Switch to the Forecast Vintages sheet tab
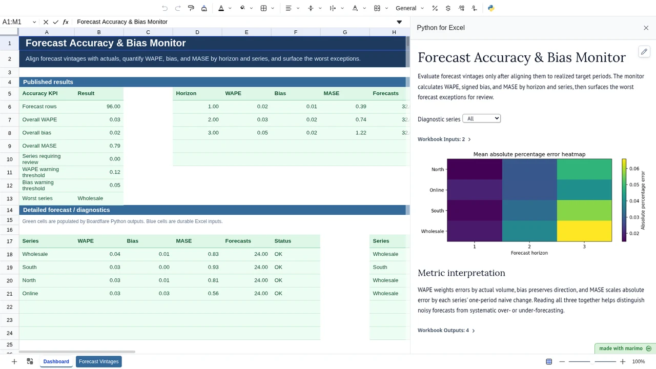The height and width of the screenshot is (369, 656). pos(99,361)
